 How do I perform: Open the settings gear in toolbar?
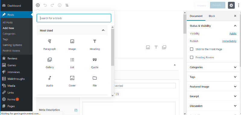point(231,5)
